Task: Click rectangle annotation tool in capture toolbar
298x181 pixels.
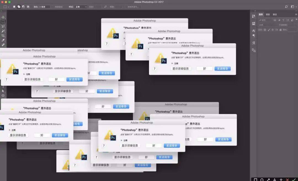Action: (256, 179)
